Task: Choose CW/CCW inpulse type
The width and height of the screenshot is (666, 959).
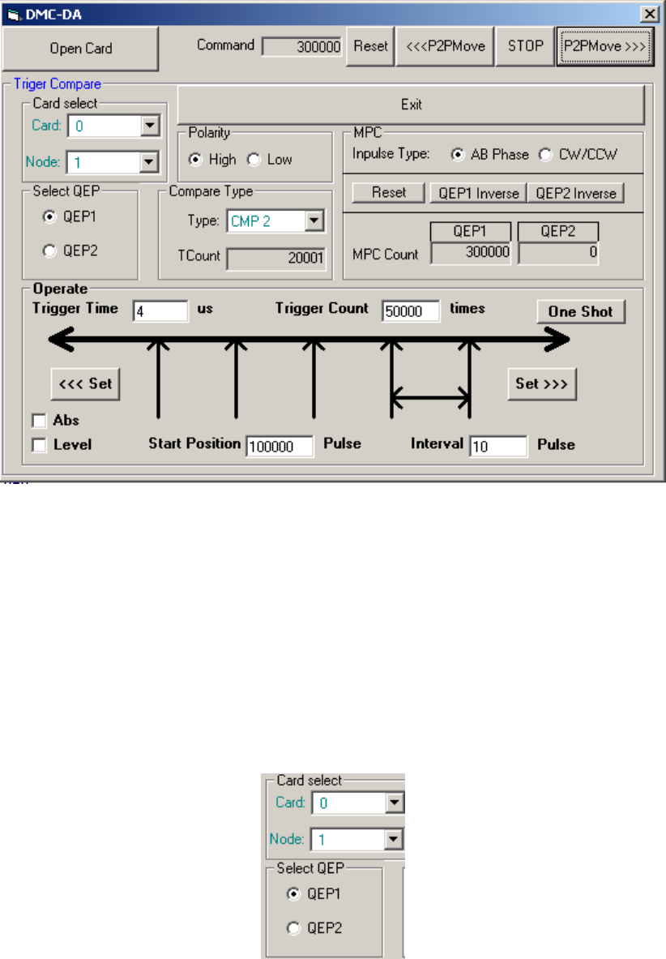Action: click(x=545, y=154)
